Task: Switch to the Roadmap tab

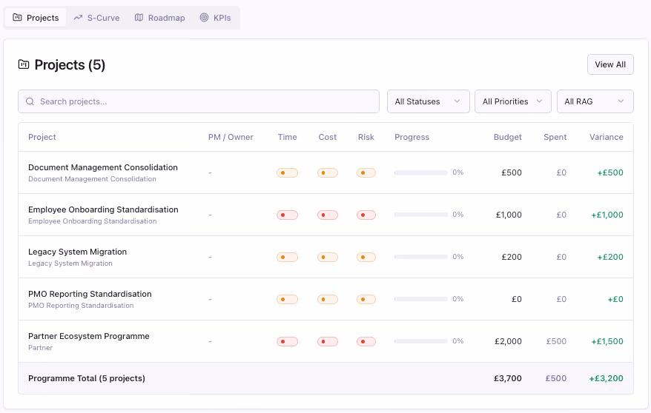Action: [x=159, y=18]
